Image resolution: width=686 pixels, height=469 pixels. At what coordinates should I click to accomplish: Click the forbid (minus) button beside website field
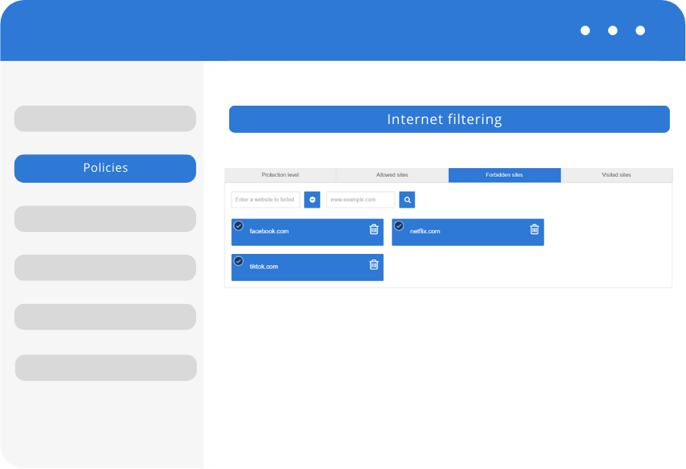pos(312,200)
